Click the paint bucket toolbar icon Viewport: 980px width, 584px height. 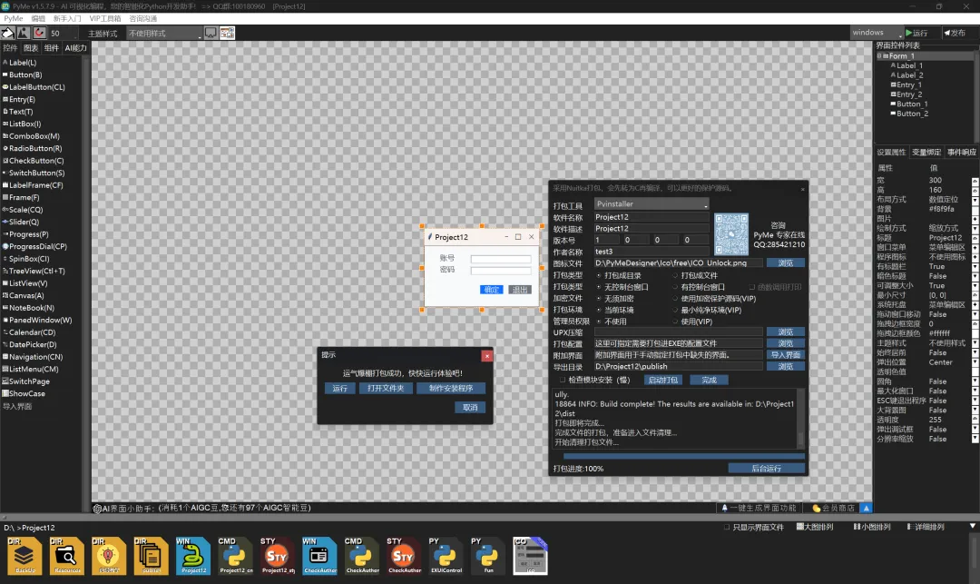pos(7,33)
